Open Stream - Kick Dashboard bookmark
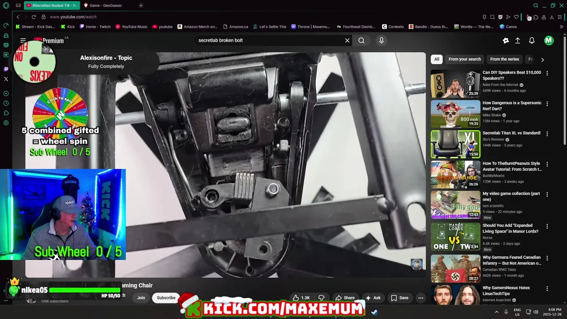 (35, 27)
